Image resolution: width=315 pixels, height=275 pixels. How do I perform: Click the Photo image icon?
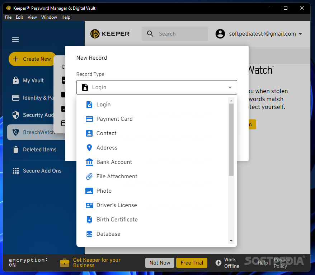[x=89, y=191]
